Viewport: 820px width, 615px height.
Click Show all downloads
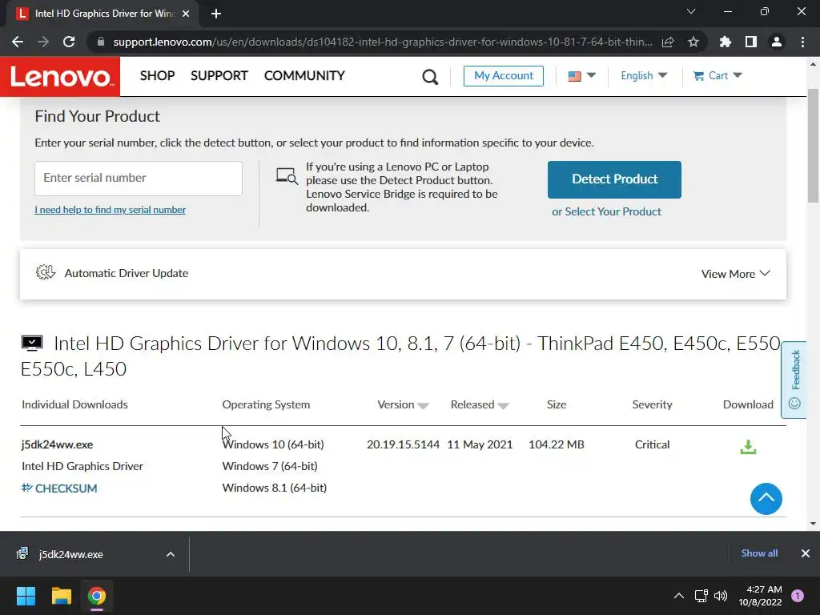coord(759,553)
